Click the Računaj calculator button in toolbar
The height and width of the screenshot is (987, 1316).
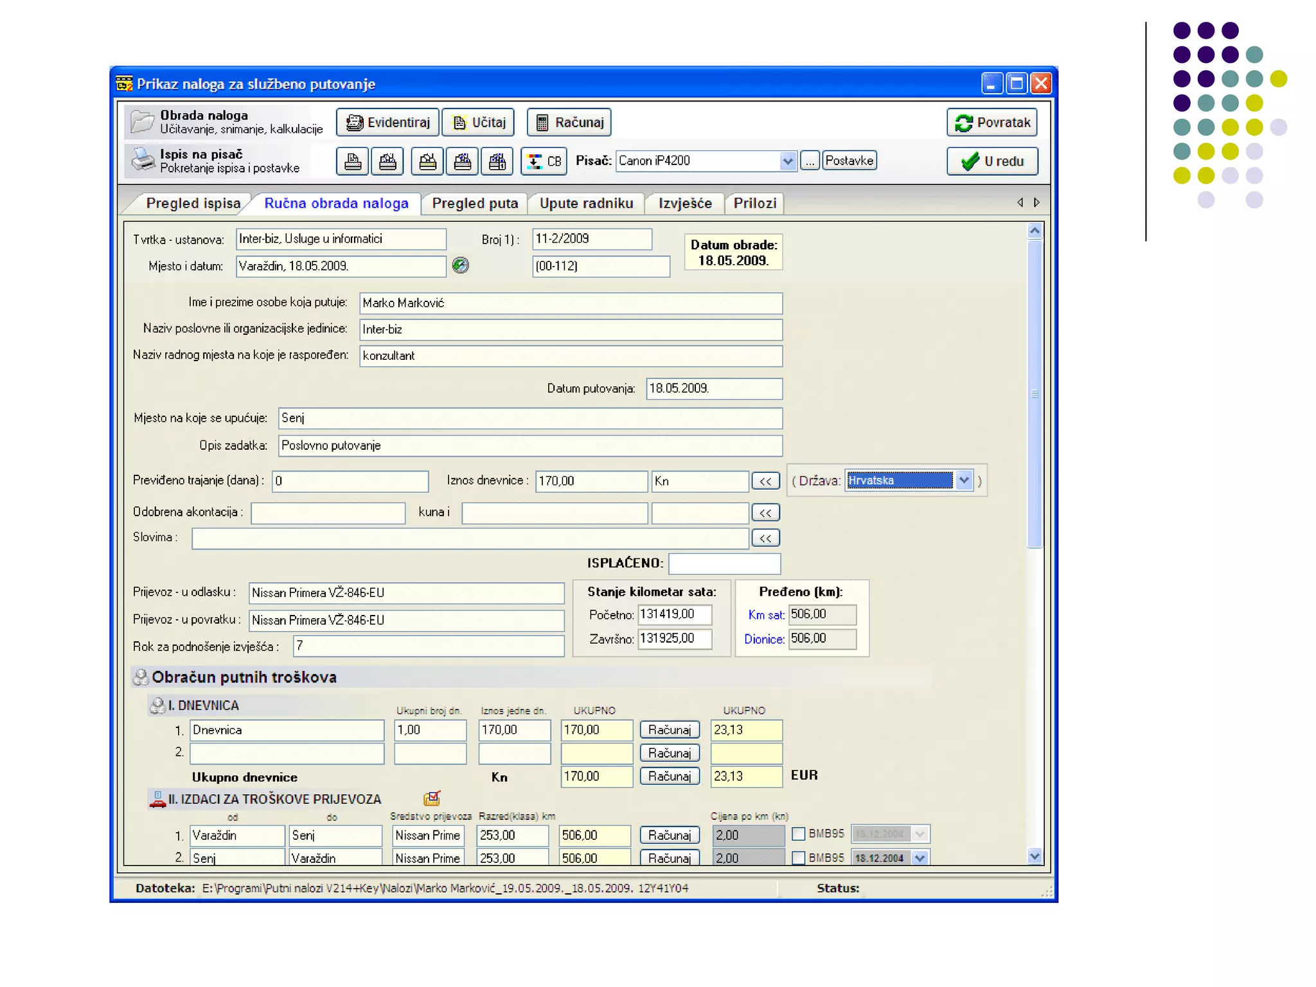pyautogui.click(x=569, y=122)
